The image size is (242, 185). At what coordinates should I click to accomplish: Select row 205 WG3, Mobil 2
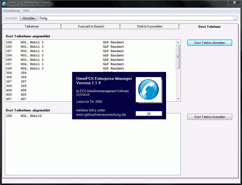91,60
